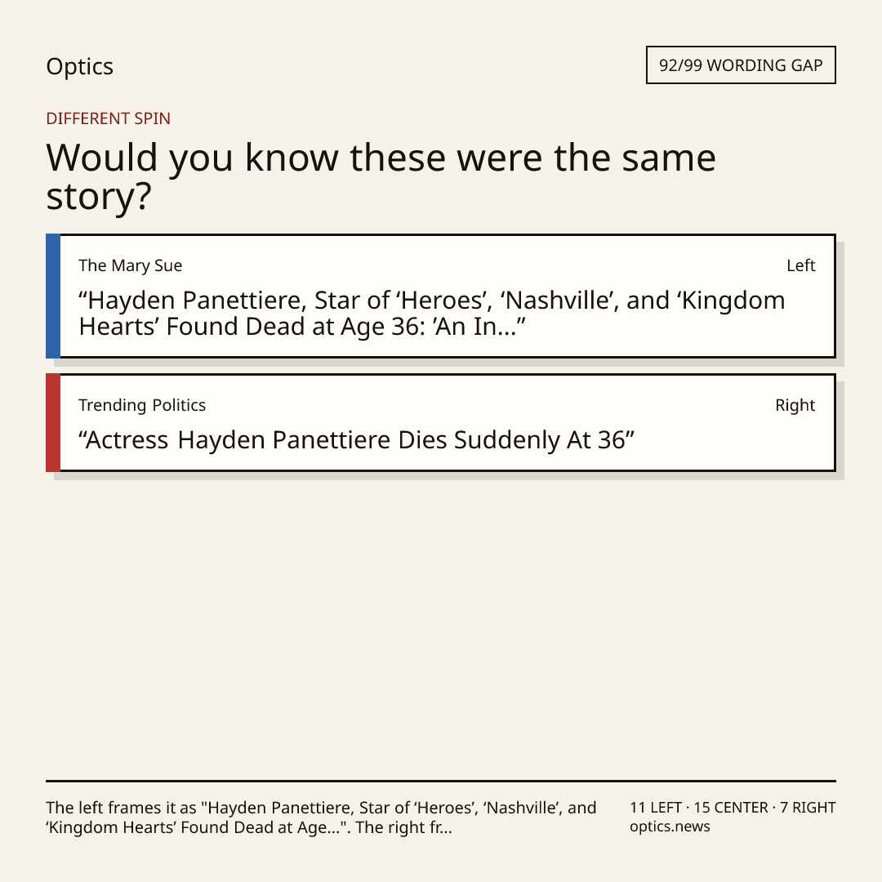Open the optics.news link

coord(670,826)
